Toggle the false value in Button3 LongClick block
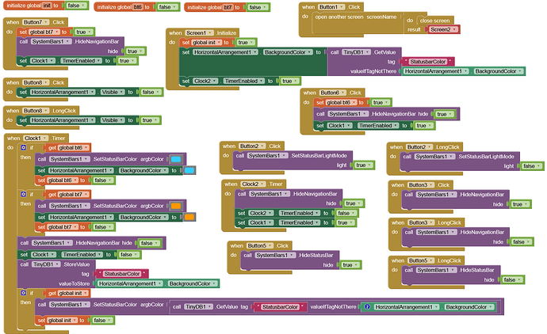Image resolution: width=547 pixels, height=334 pixels. point(517,241)
